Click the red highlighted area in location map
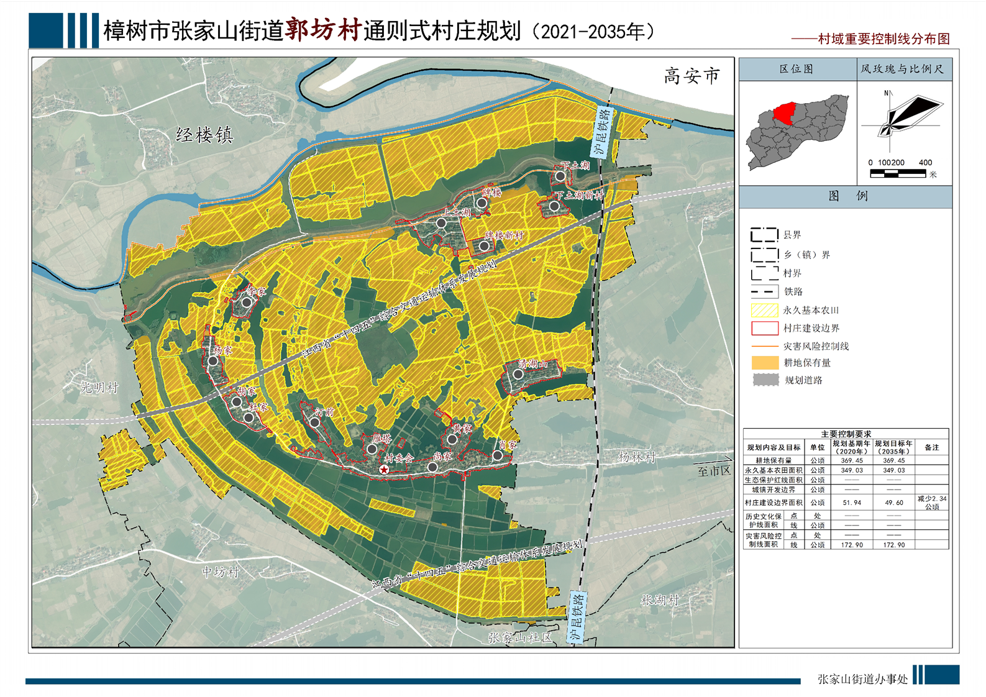 (x=785, y=113)
